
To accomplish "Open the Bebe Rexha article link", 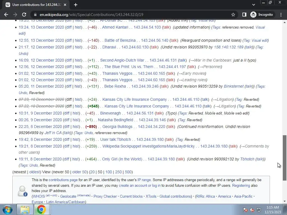I will pyautogui.click(x=115, y=86).
